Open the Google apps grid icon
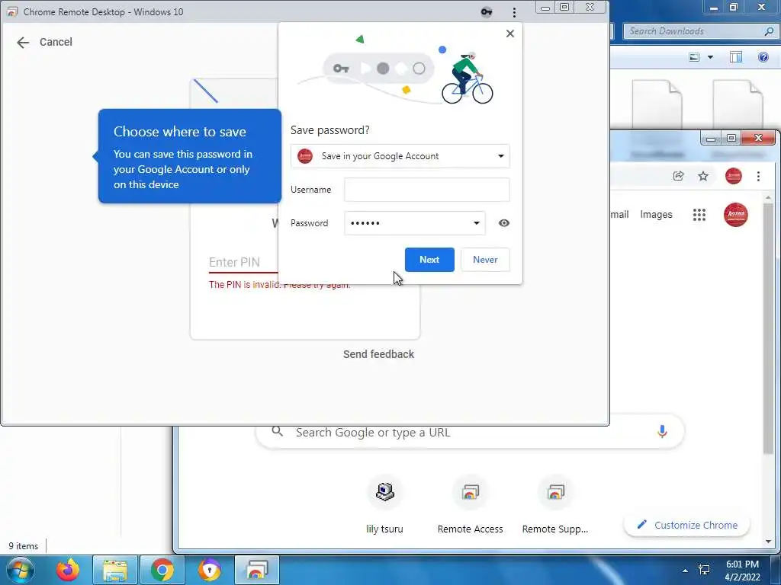 699,214
